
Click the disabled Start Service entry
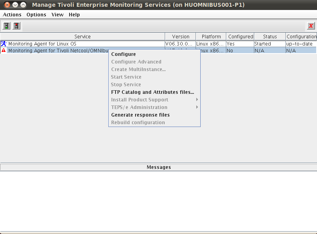[154, 77]
